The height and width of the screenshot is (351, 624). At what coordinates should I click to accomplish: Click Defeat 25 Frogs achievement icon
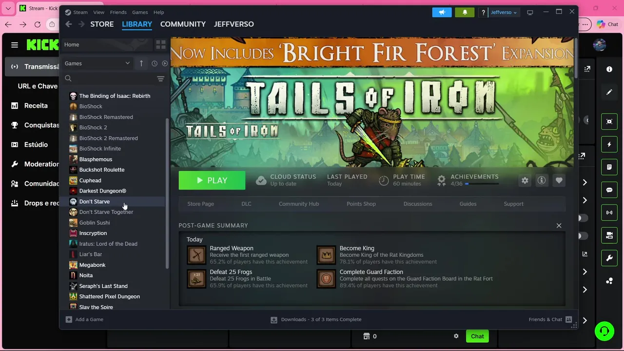(x=196, y=279)
